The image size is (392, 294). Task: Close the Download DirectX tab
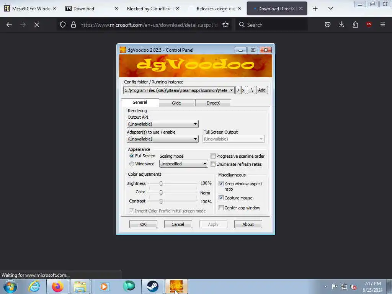click(301, 8)
